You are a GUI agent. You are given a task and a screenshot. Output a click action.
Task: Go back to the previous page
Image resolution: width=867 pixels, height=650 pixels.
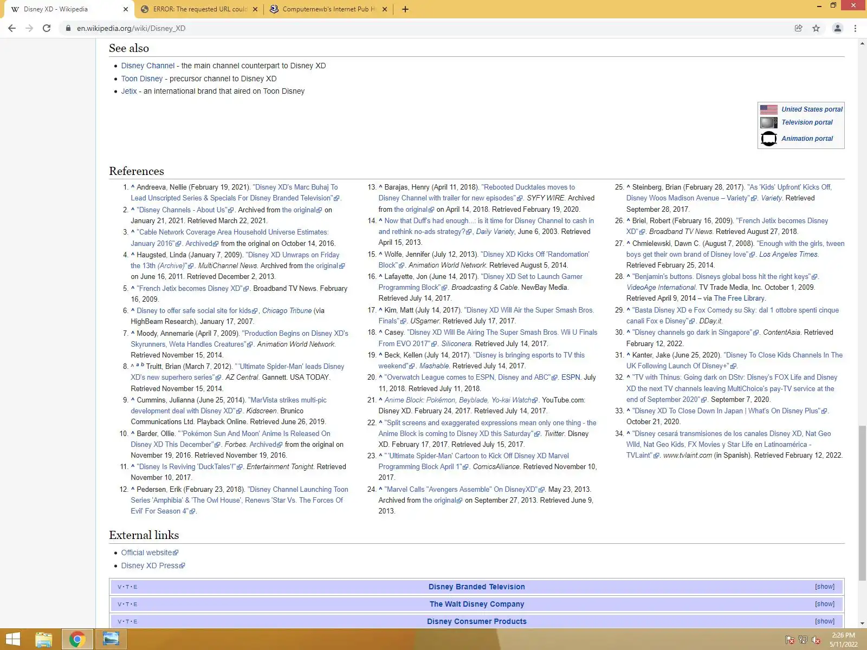[12, 28]
